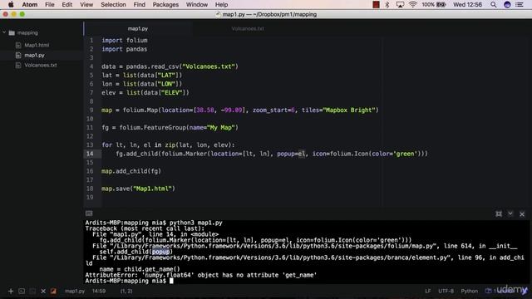This screenshot has width=532, height=299.
Task: Click the AttributeError line in terminal
Action: tap(201, 275)
